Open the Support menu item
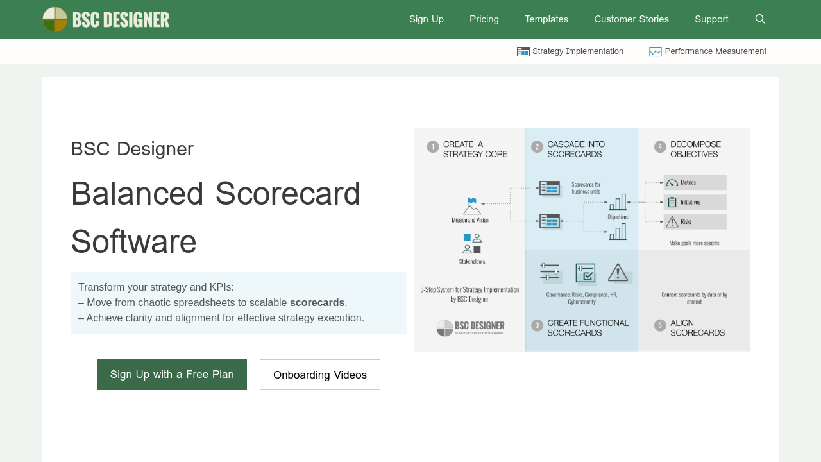The height and width of the screenshot is (462, 821). pyautogui.click(x=711, y=19)
